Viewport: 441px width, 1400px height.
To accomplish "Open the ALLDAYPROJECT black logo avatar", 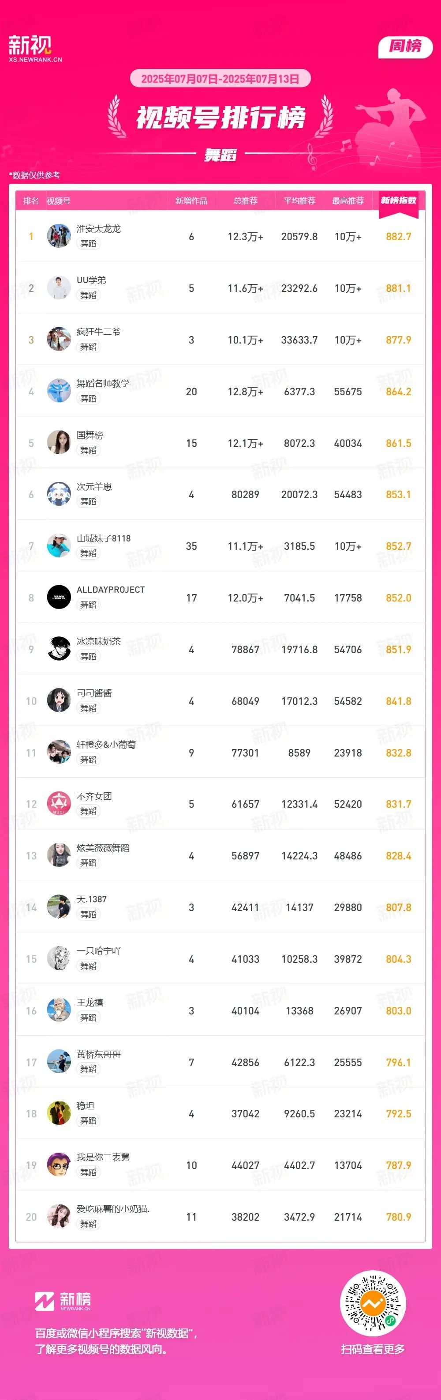I will tap(59, 597).
